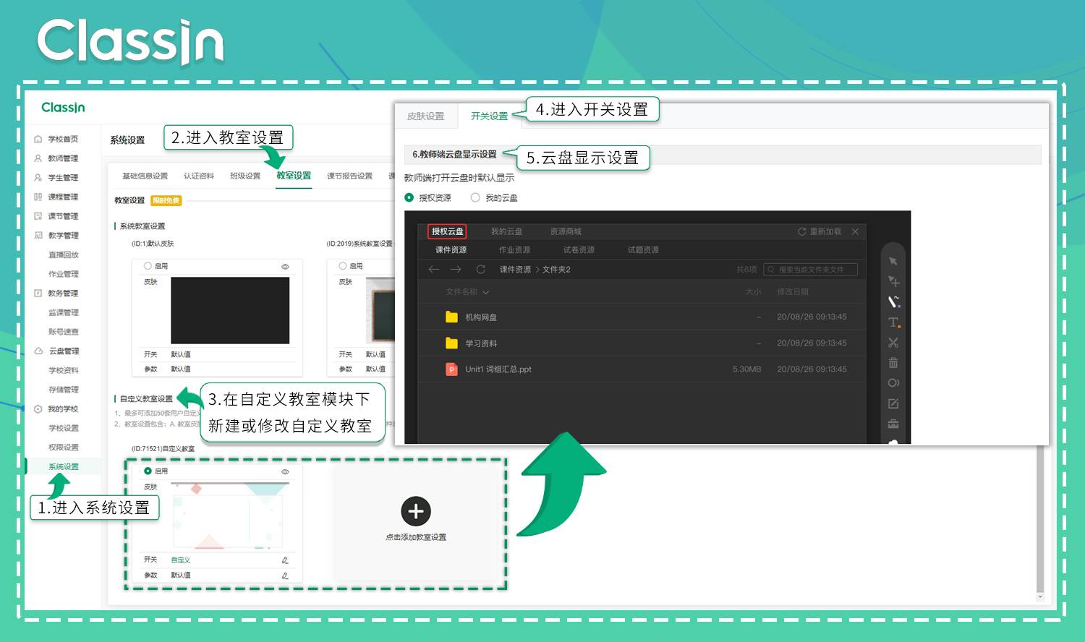1085x642 pixels.
Task: Open 教师管理 teacher icon in sidebar
Action: (38, 158)
